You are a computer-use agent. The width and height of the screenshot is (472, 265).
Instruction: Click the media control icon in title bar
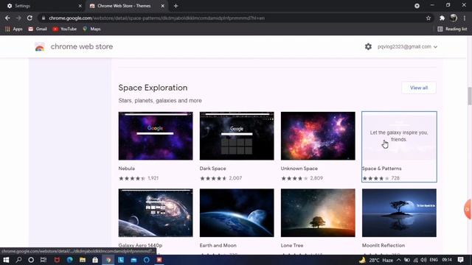[x=417, y=6]
